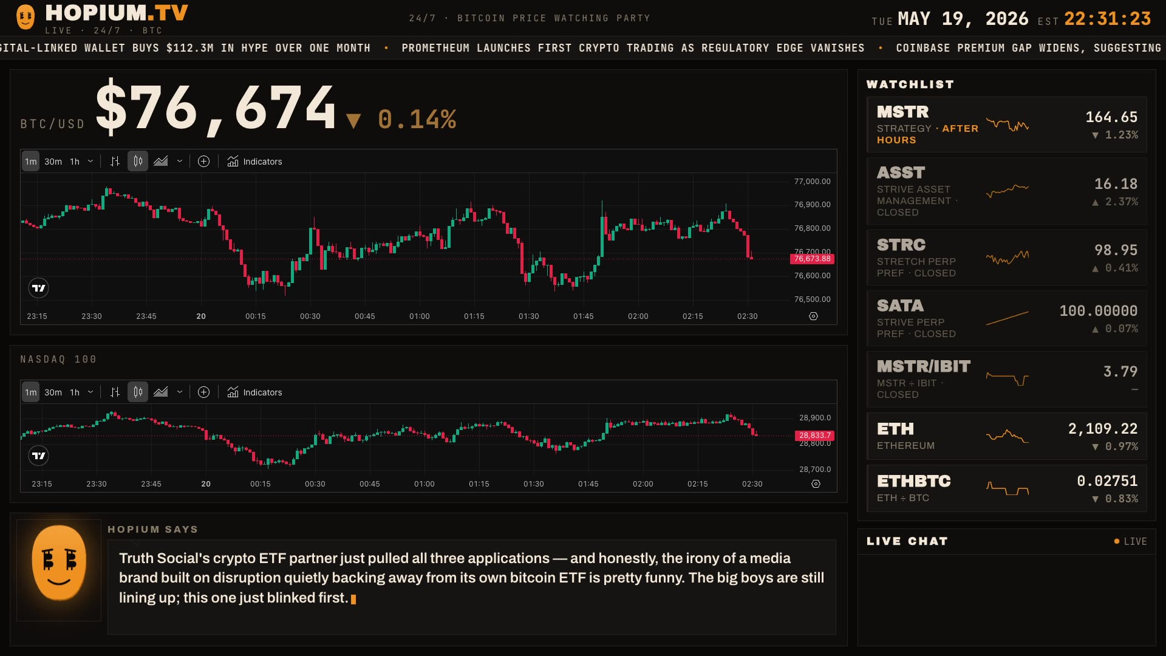
Task: Click TradingView logo on the Nasdaq chart
Action: tap(39, 456)
